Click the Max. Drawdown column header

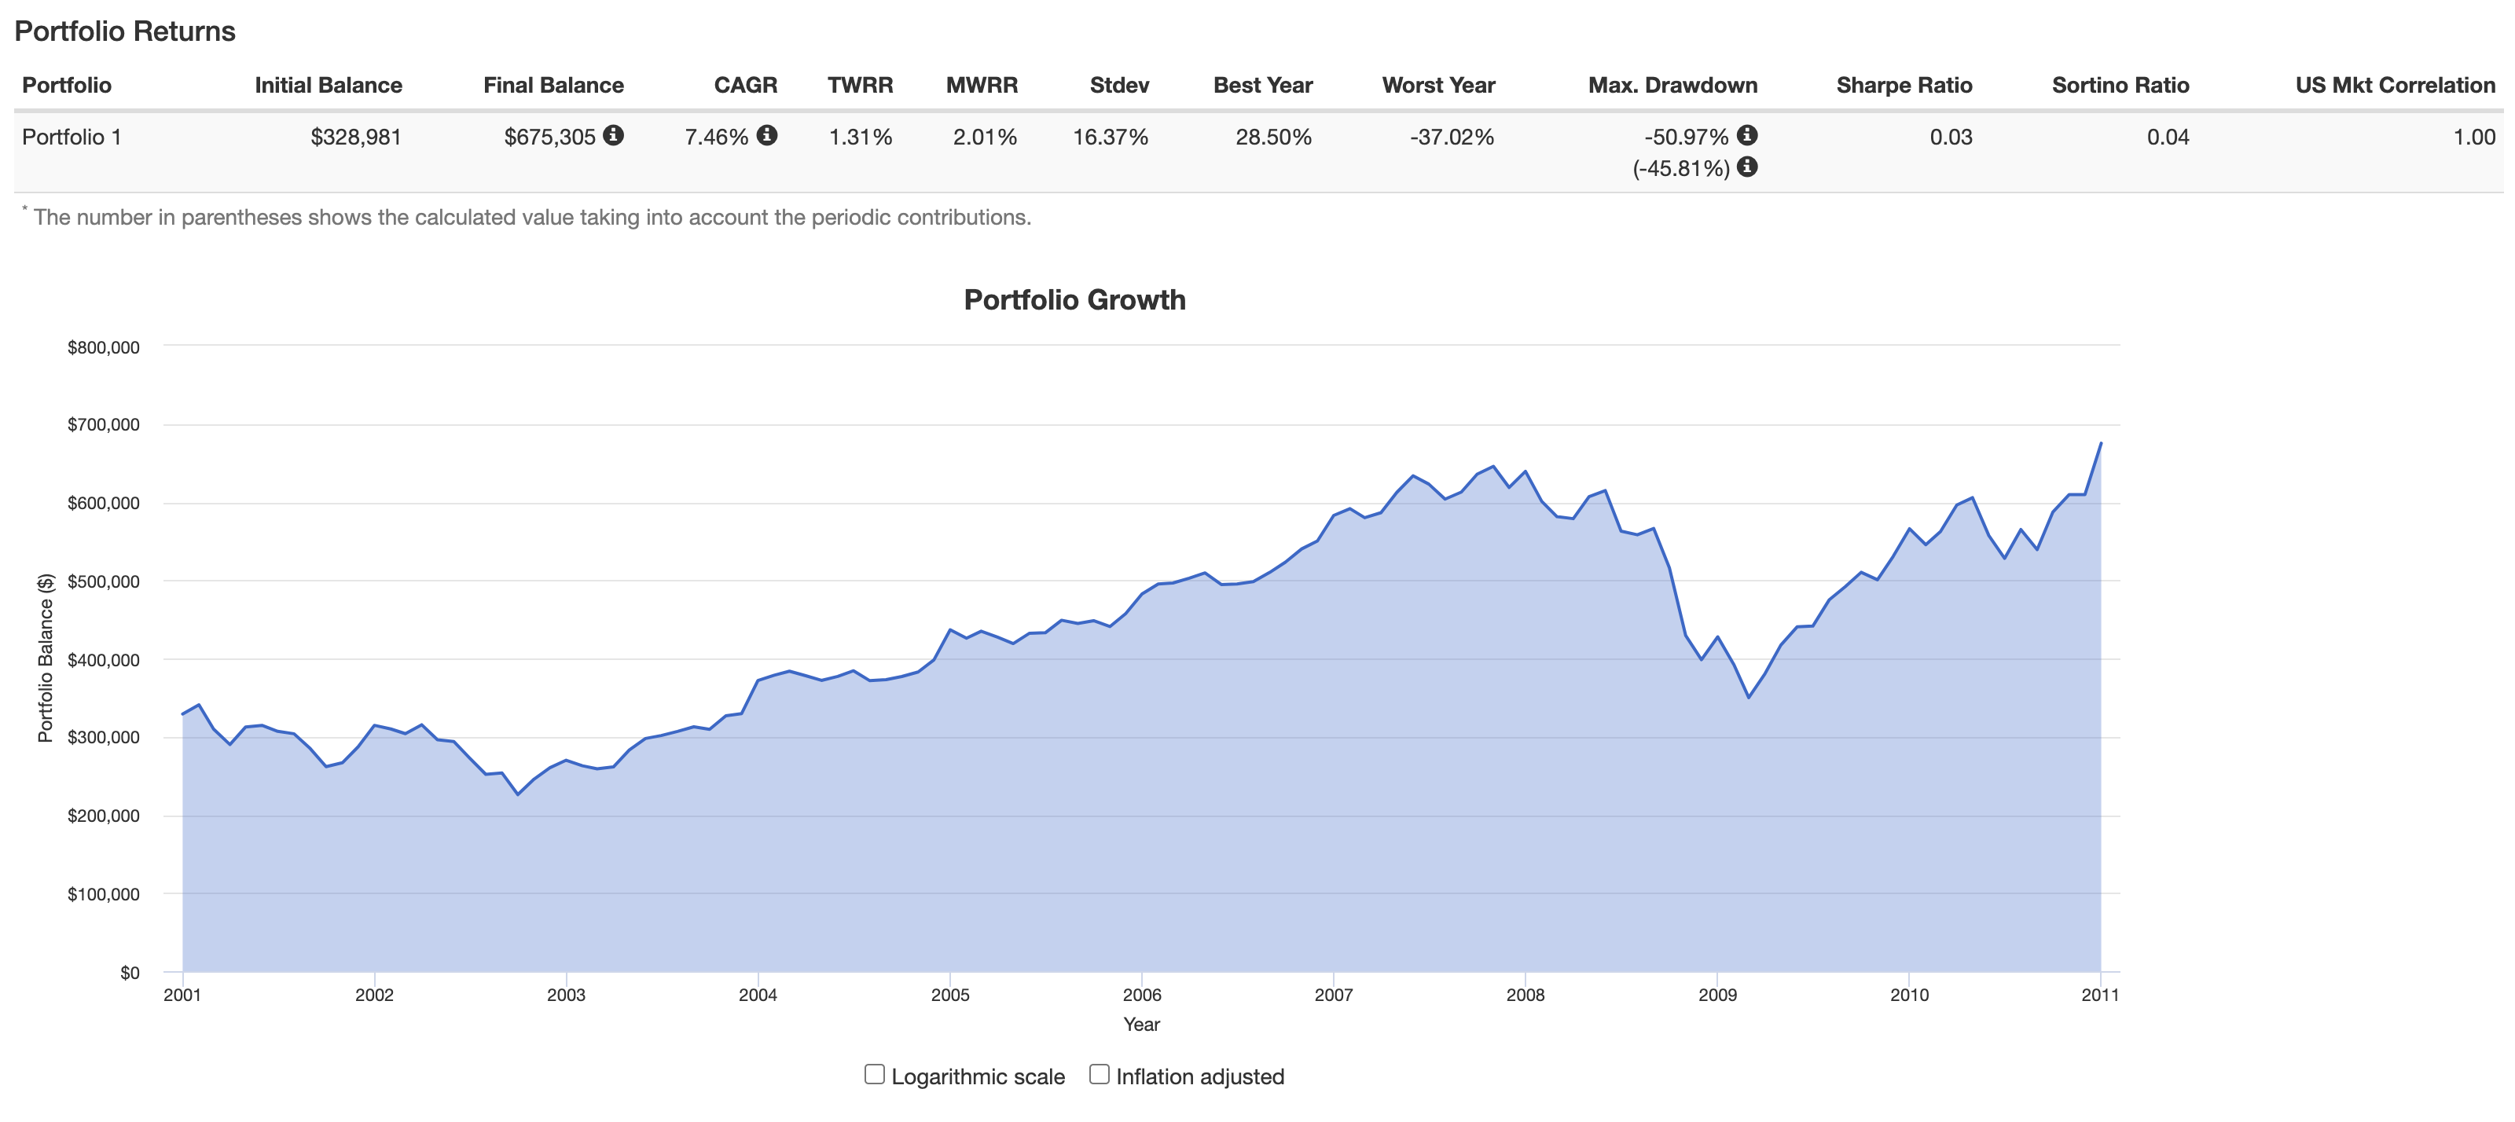pyautogui.click(x=1672, y=85)
